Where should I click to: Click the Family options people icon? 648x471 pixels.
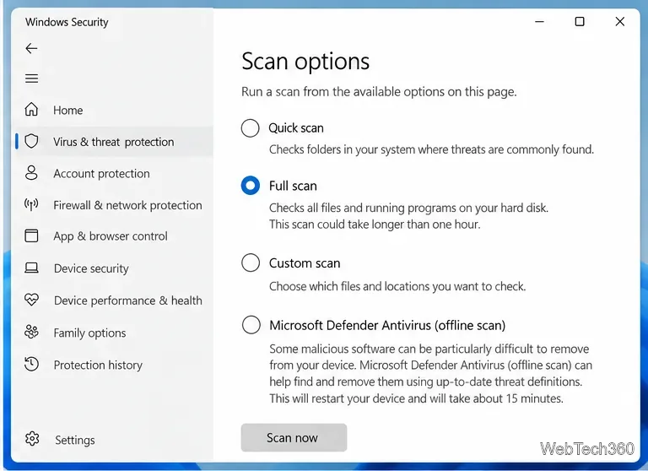31,332
